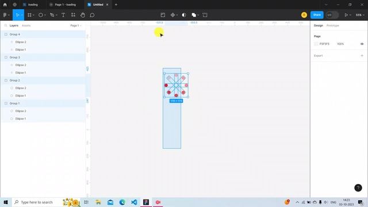Click the Use as mask icon
The width and height of the screenshot is (368, 207).
(184, 15)
